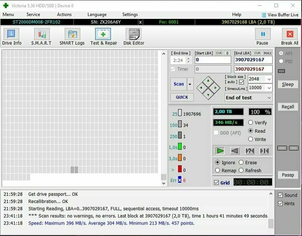Toggle the DDD (API) checkbox
This screenshot has width=302, height=236.
coord(216,133)
